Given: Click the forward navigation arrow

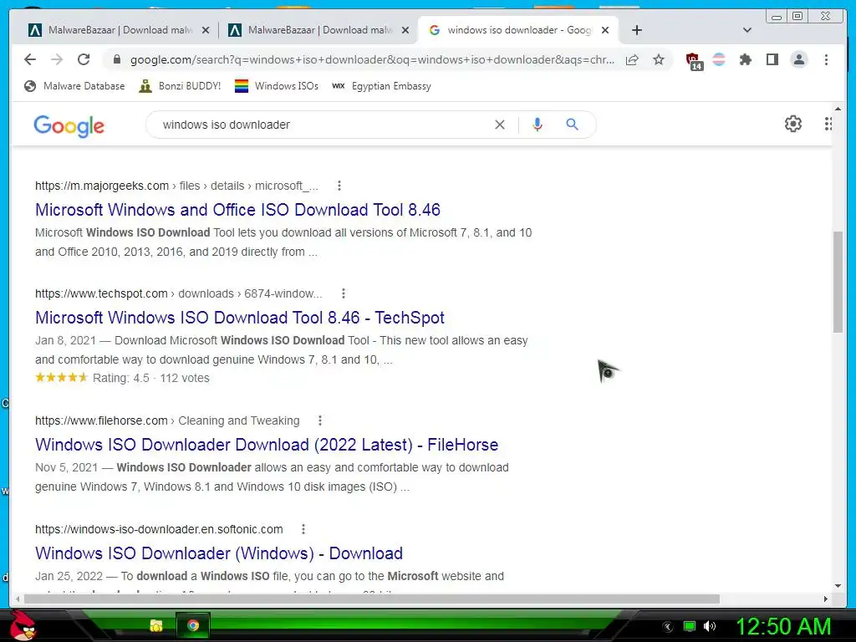Looking at the screenshot, I should 57,59.
